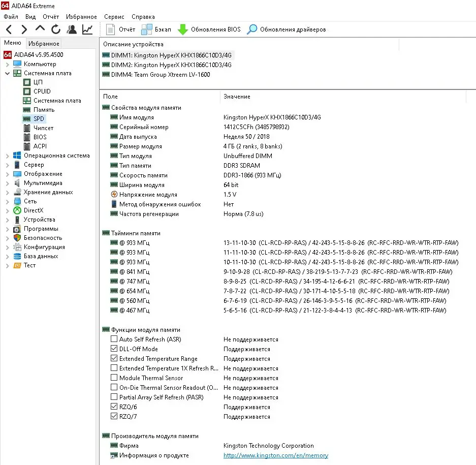Toggle RZQ/6 checkbox
The height and width of the screenshot is (465, 476).
tap(114, 407)
